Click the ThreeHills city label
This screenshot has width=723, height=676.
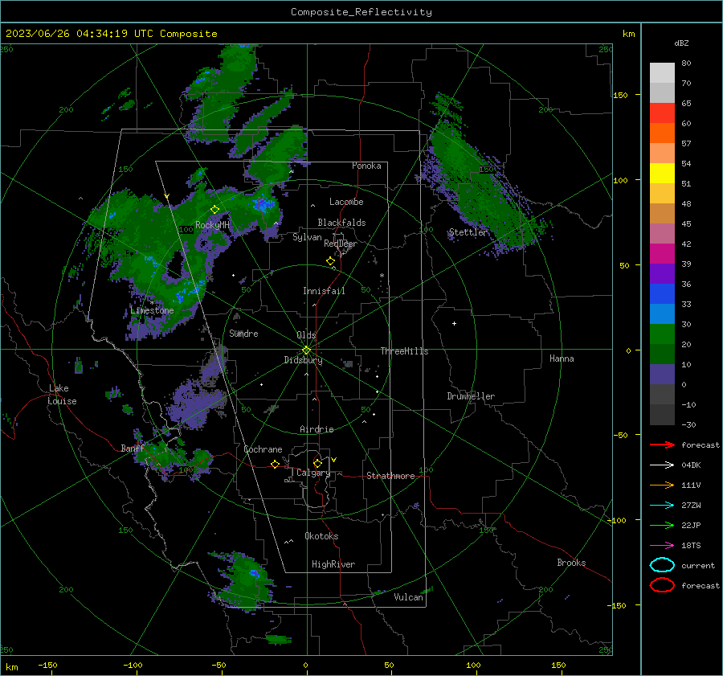pyautogui.click(x=404, y=351)
